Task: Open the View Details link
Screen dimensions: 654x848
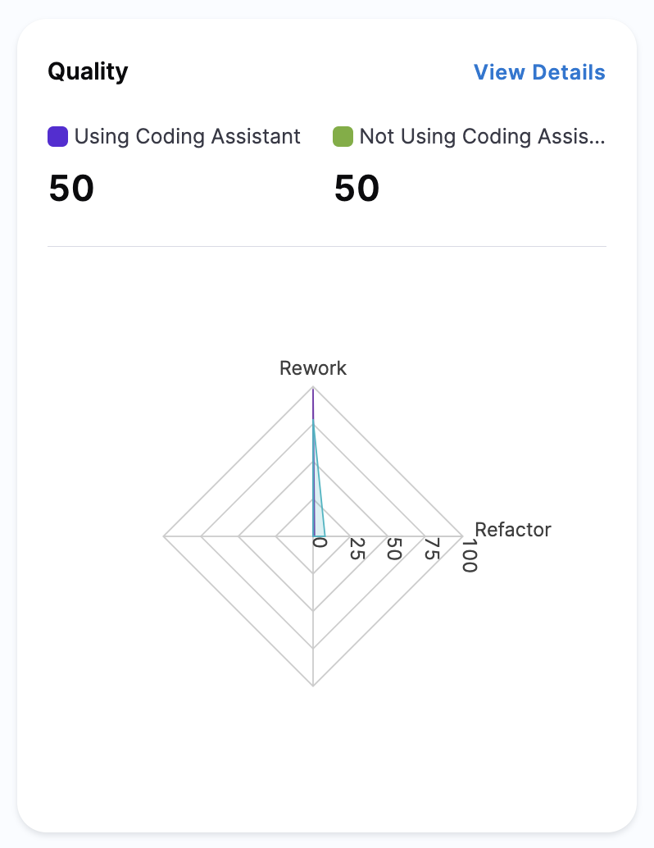Action: (539, 72)
